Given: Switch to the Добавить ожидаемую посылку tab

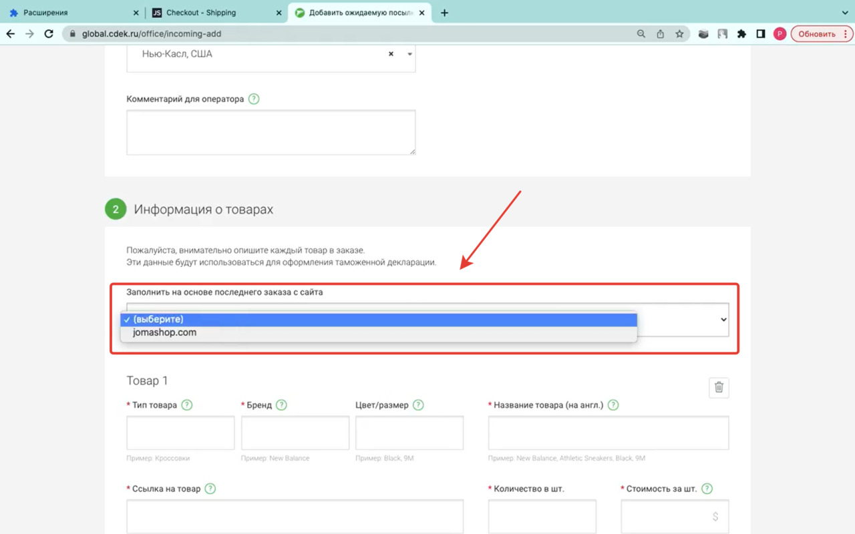Looking at the screenshot, I should (x=361, y=13).
